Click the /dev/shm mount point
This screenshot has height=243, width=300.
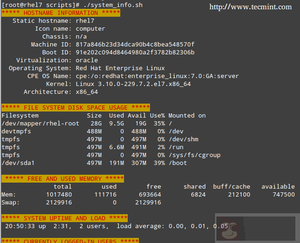183,139
